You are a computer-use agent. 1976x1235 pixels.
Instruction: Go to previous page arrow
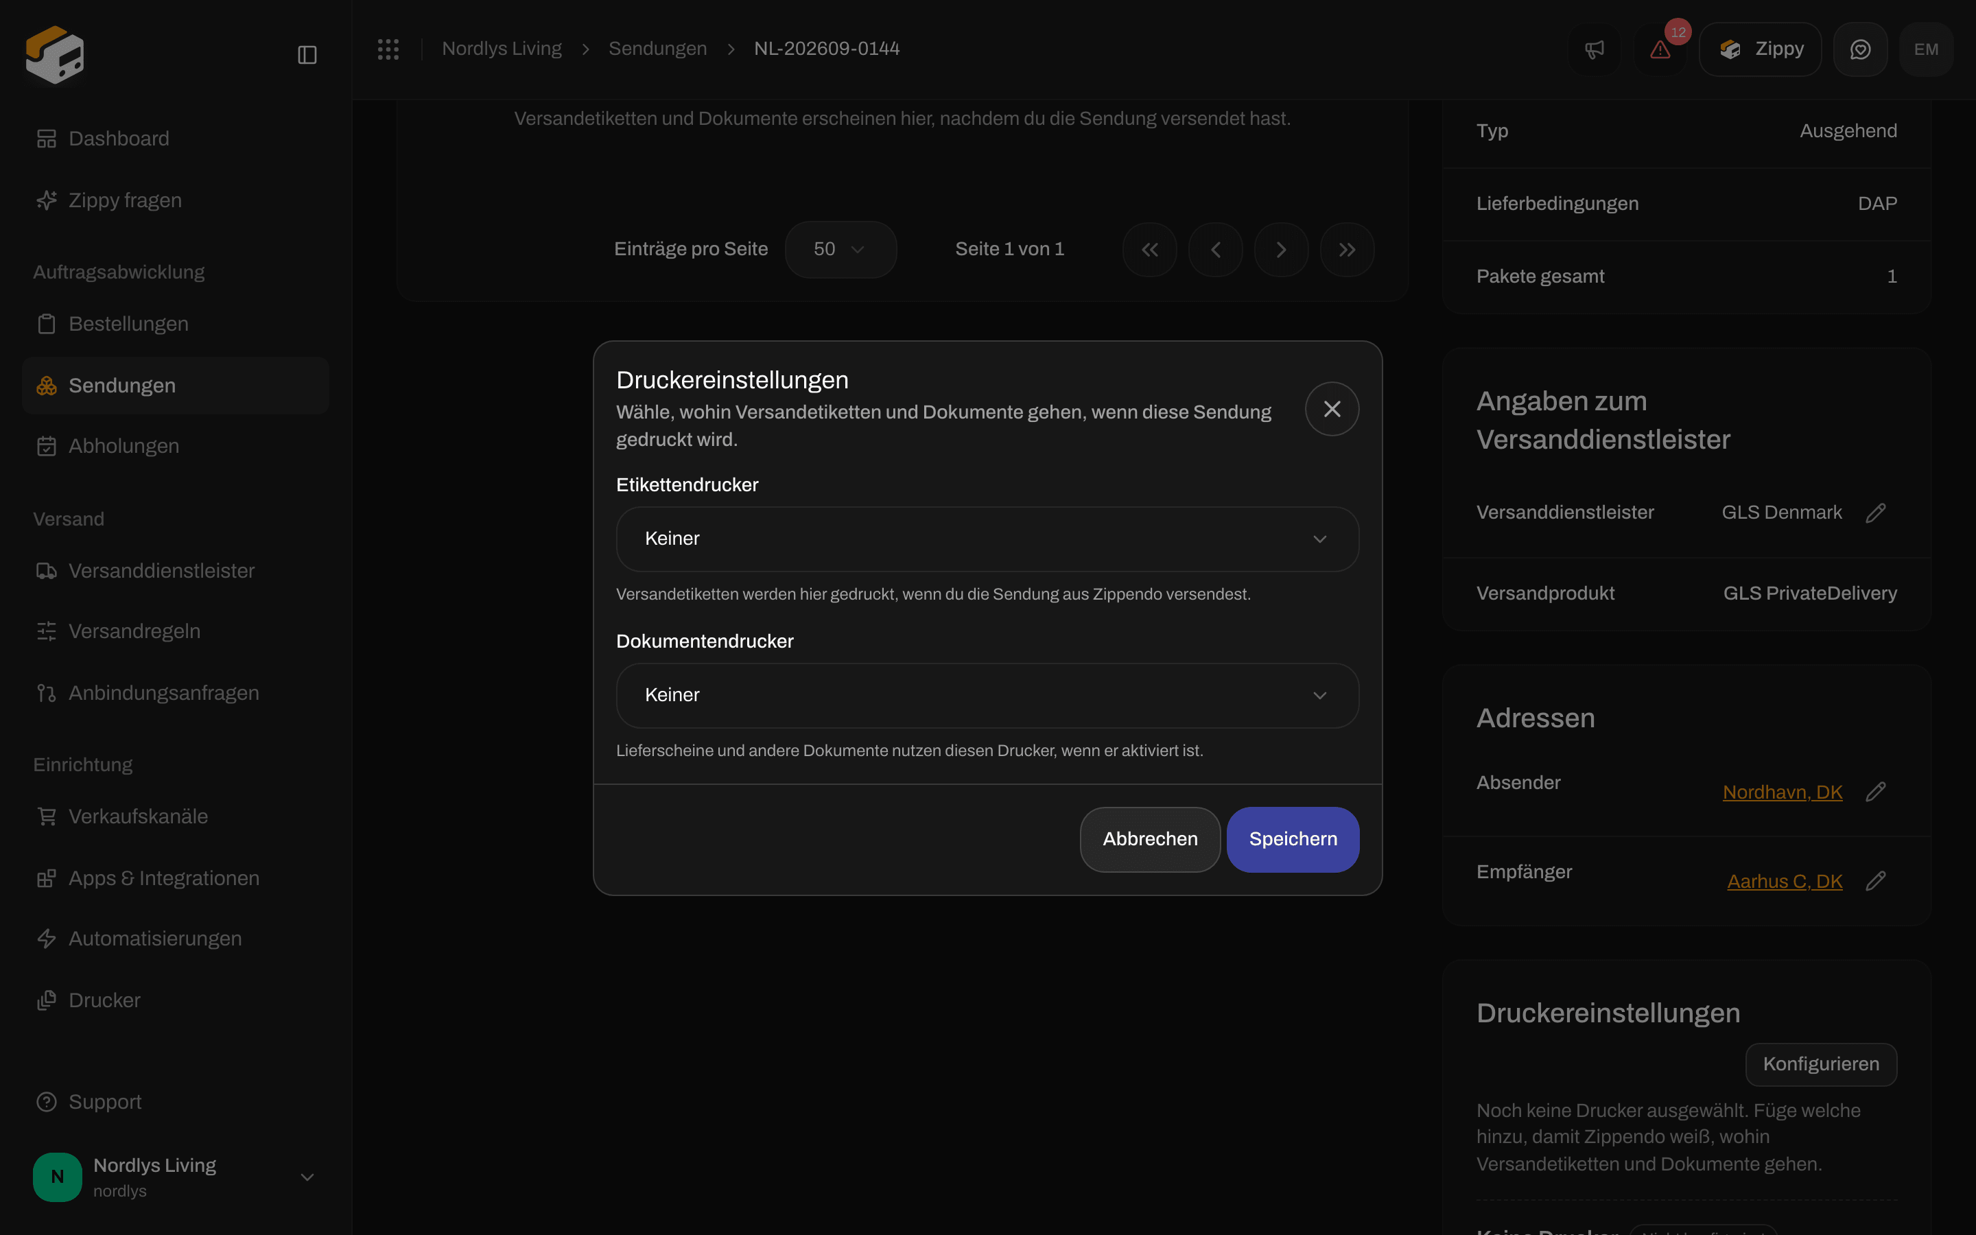click(1215, 250)
